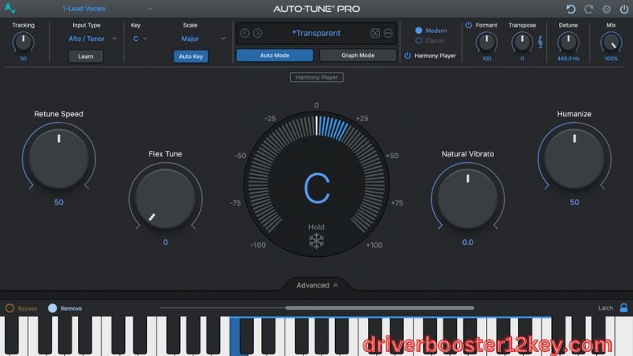Click the Hold snowflake freeze icon
633x356 pixels.
coord(316,241)
